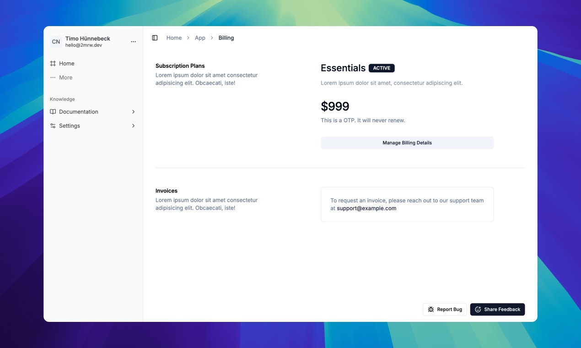The image size is (581, 348).
Task: Click the Home grid icon in sidebar
Action: (53, 64)
